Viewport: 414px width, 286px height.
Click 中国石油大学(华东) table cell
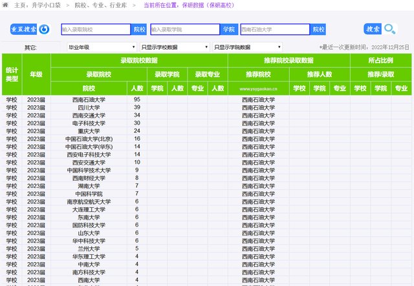coord(89,147)
